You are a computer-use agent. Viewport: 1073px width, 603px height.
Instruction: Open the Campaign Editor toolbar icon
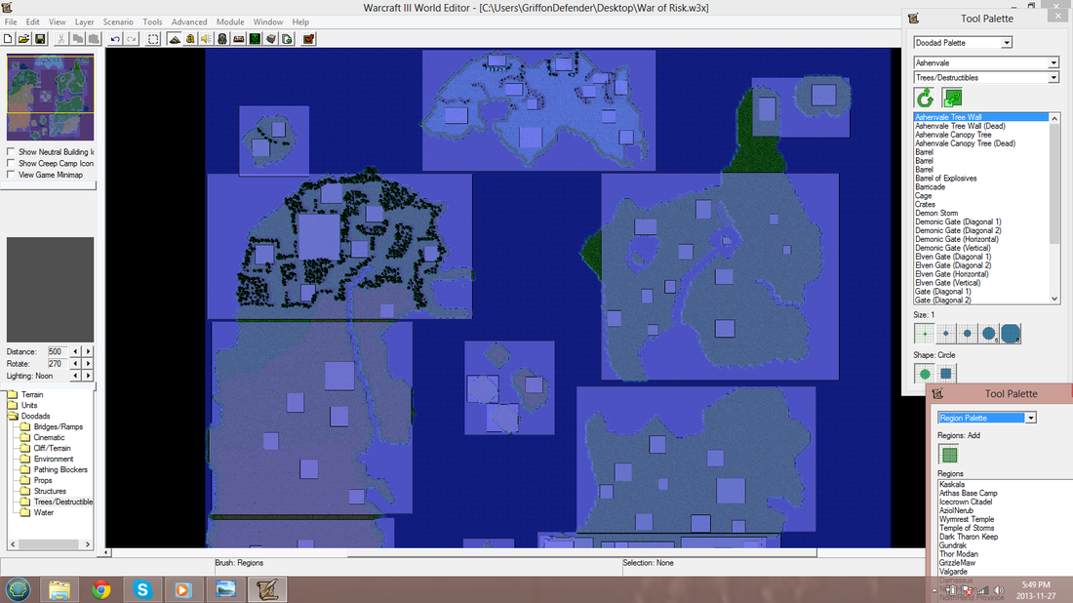(x=239, y=39)
